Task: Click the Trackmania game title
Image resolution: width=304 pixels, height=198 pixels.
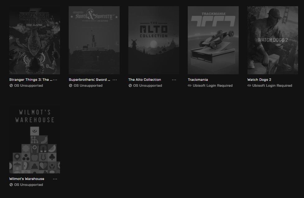Action: [x=198, y=80]
